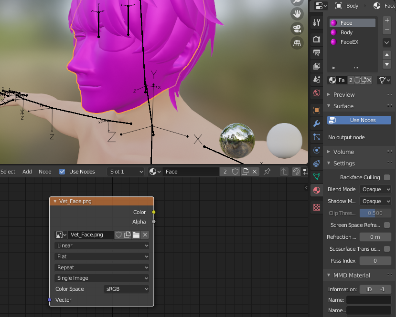Open sRGB Color Space dropdown
This screenshot has width=396, height=317.
point(126,289)
